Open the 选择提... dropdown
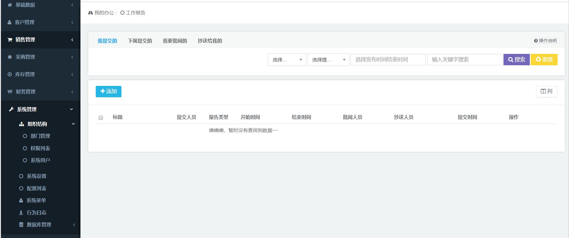Screen dimensions: 569x238 328,60
